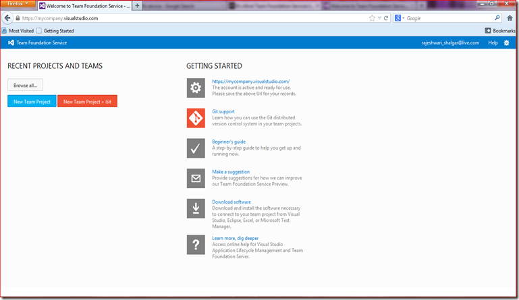The width and height of the screenshot is (519, 300).
Task: Click the search magnifier in Google box
Action: pyautogui.click(x=497, y=18)
